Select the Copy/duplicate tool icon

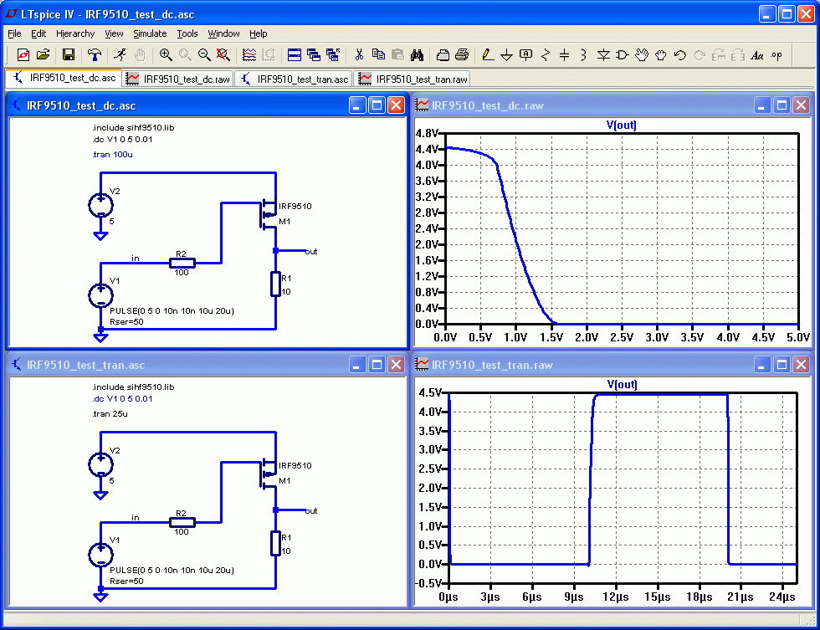(x=378, y=54)
